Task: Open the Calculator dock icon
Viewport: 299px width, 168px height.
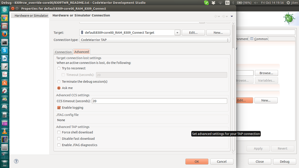Action: point(4,115)
